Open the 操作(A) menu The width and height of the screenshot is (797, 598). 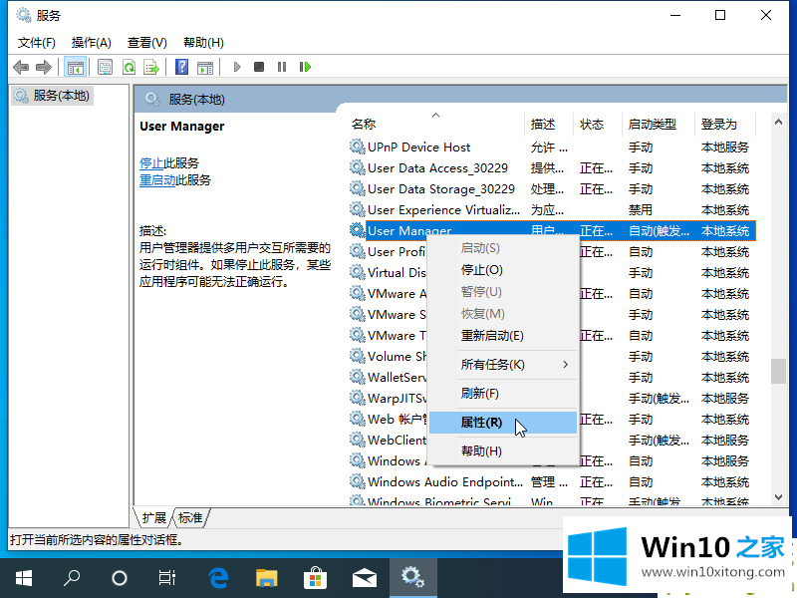tap(92, 43)
